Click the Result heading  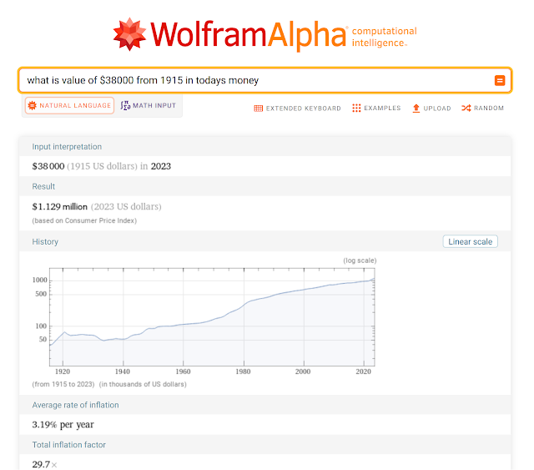[x=43, y=186]
